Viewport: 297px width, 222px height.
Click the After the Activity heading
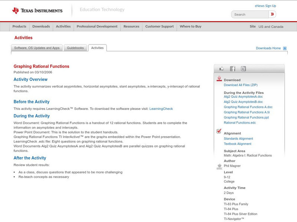(30, 158)
